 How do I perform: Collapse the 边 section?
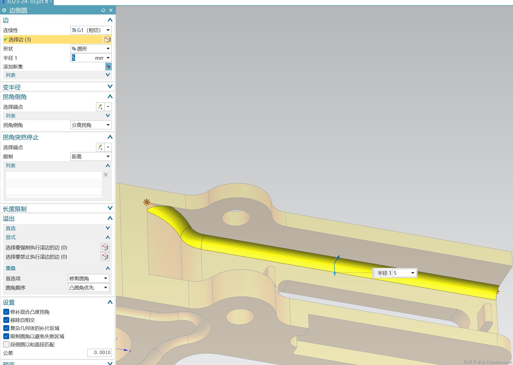click(110, 20)
